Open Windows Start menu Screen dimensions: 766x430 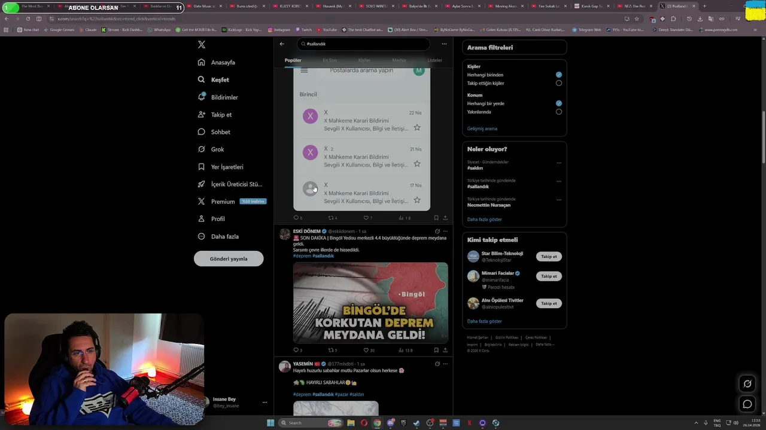(270, 423)
